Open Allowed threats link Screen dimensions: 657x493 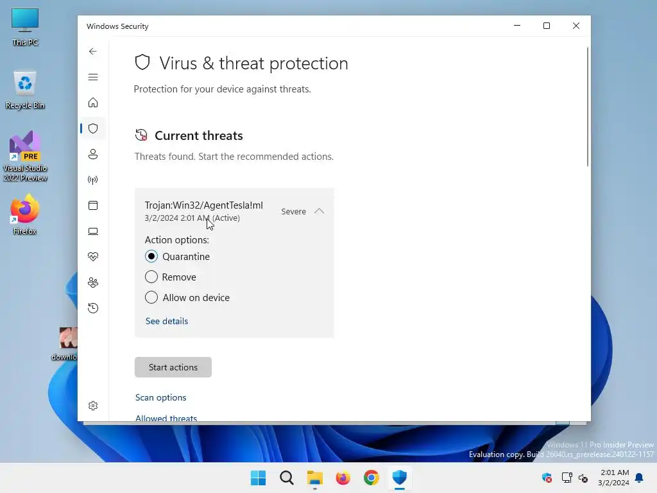(166, 418)
